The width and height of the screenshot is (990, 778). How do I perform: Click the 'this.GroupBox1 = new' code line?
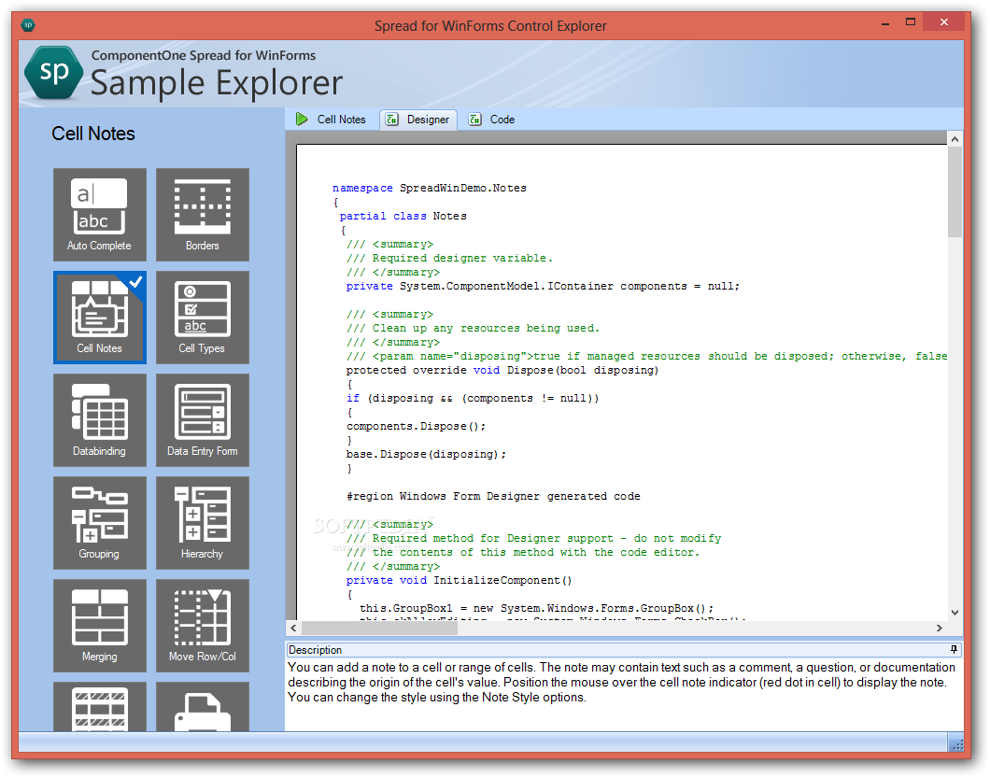pos(537,608)
